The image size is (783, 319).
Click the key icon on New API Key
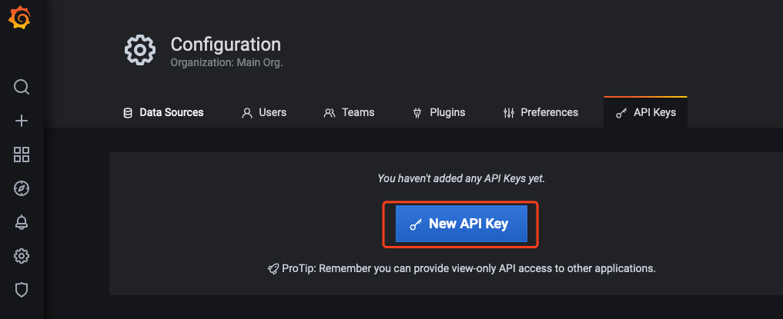point(416,224)
